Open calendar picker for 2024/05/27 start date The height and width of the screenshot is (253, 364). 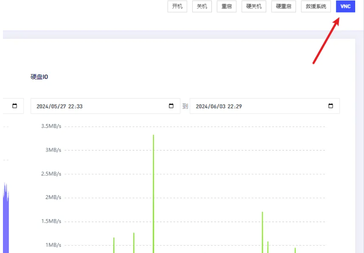tap(171, 106)
